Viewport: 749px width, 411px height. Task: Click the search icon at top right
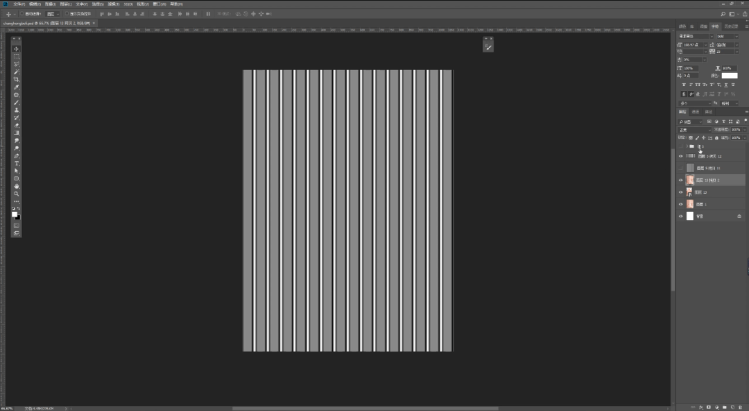[x=723, y=14]
